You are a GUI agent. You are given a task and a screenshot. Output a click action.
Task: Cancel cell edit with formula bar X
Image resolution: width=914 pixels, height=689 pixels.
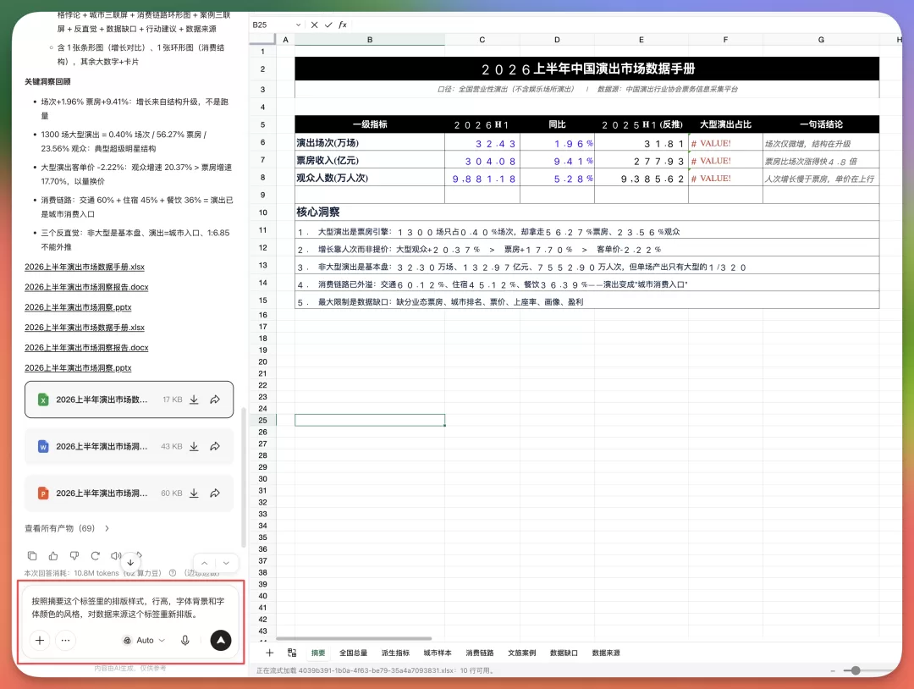pyautogui.click(x=314, y=25)
